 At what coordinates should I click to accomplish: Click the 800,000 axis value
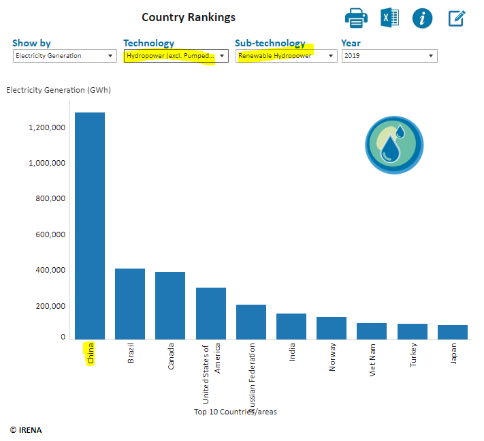[50, 198]
